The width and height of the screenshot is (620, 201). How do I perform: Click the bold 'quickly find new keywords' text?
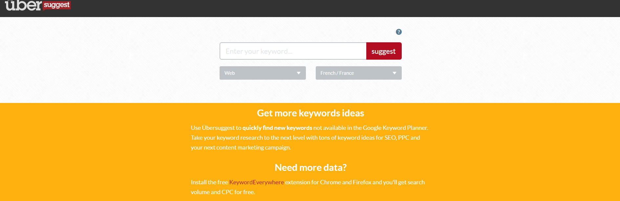277,128
